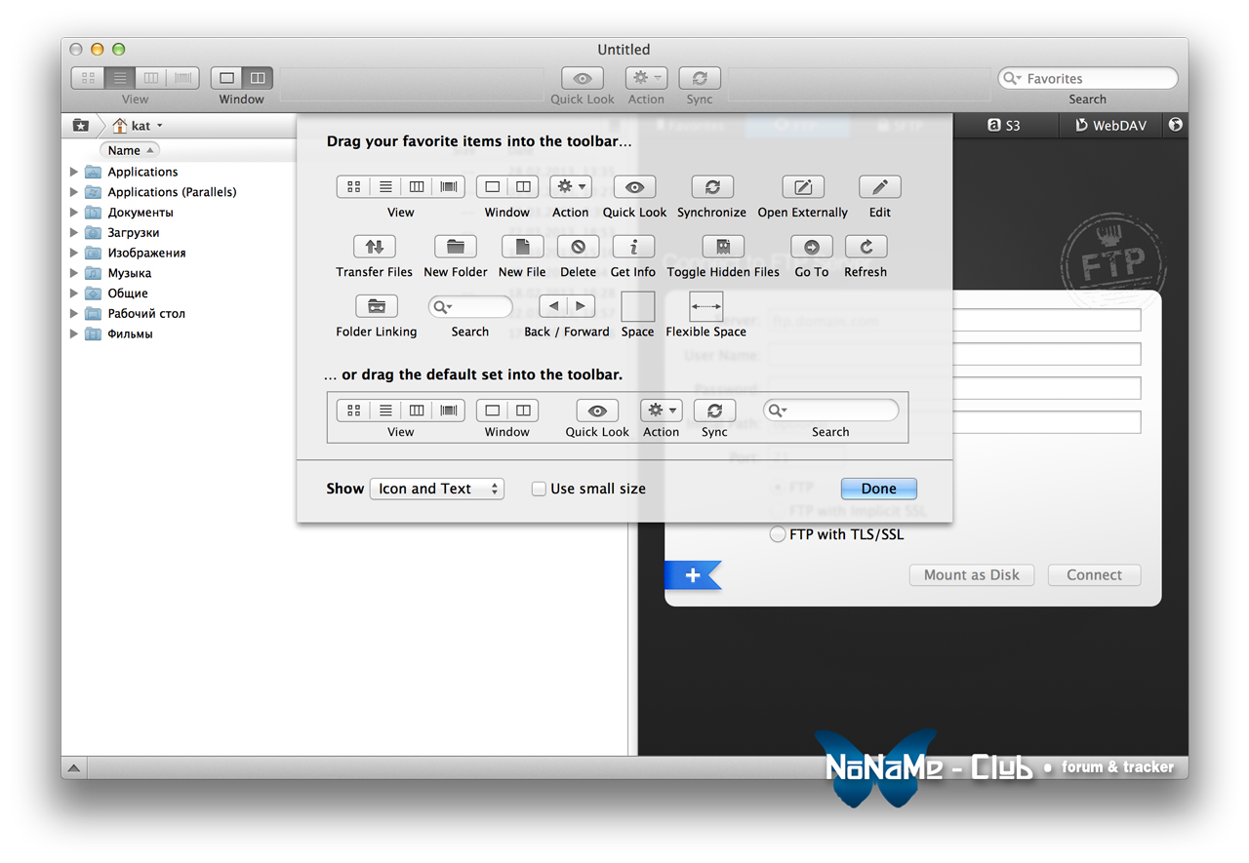Image resolution: width=1249 pixels, height=863 pixels.
Task: Select the Toggle Hidden Files icon
Action: coord(722,247)
